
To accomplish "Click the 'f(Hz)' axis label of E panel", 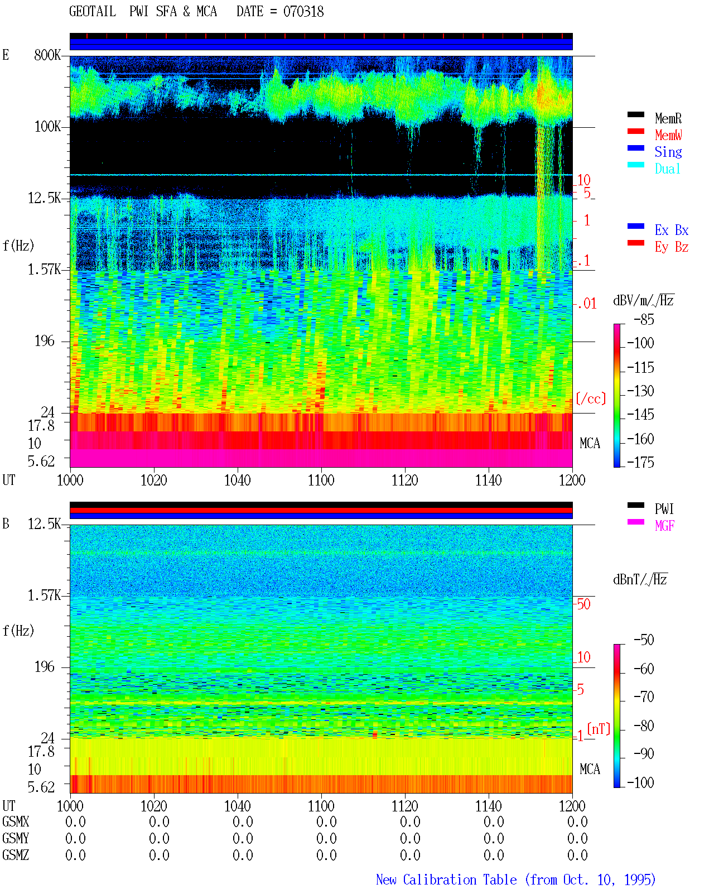I will tap(18, 246).
